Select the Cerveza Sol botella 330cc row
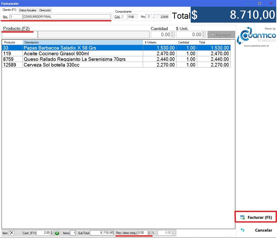 (116, 65)
